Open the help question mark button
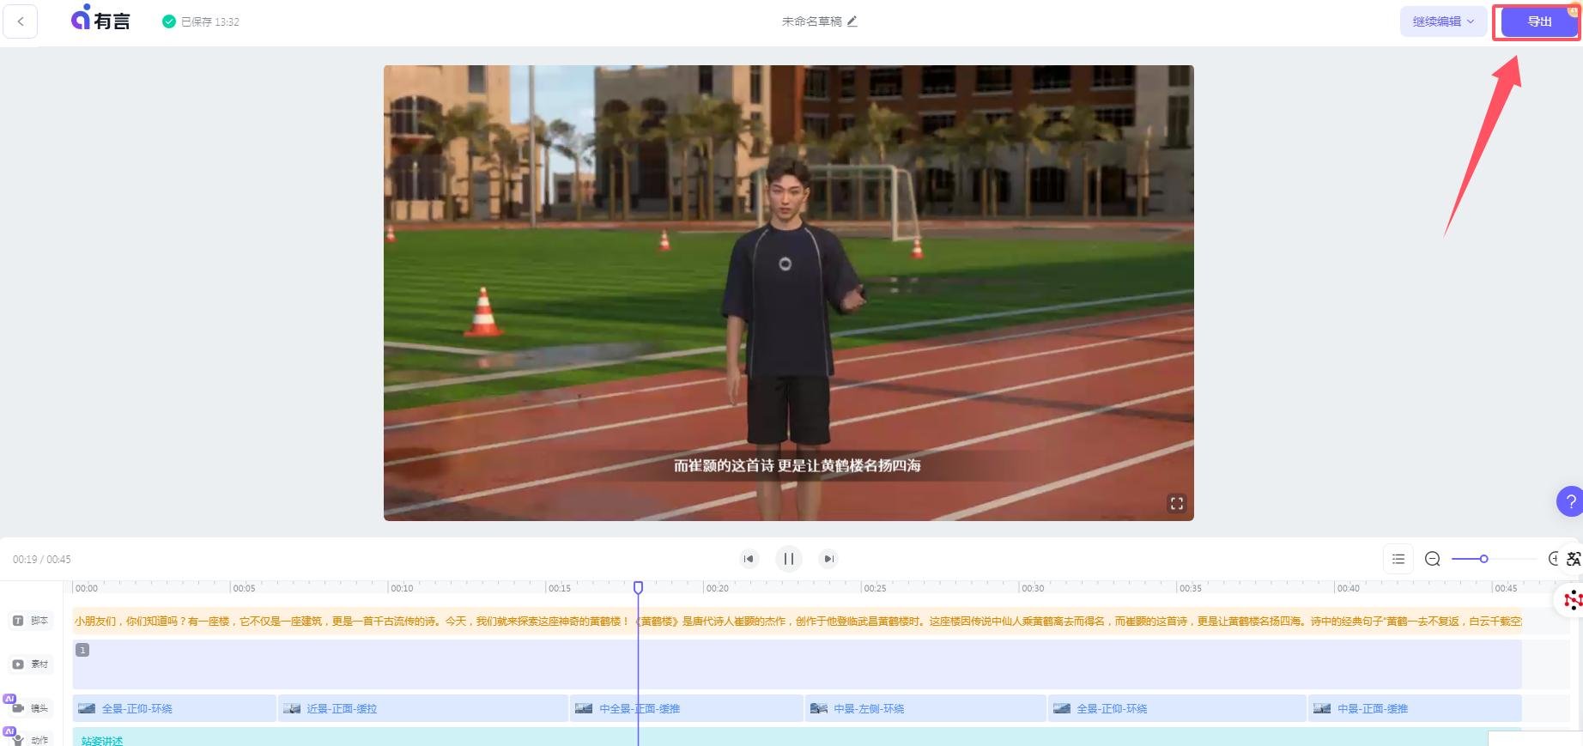This screenshot has height=746, width=1583. (x=1570, y=501)
